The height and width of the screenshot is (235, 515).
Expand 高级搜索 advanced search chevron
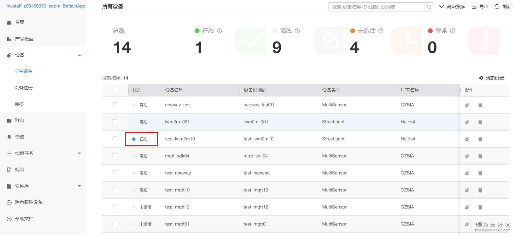(x=441, y=7)
